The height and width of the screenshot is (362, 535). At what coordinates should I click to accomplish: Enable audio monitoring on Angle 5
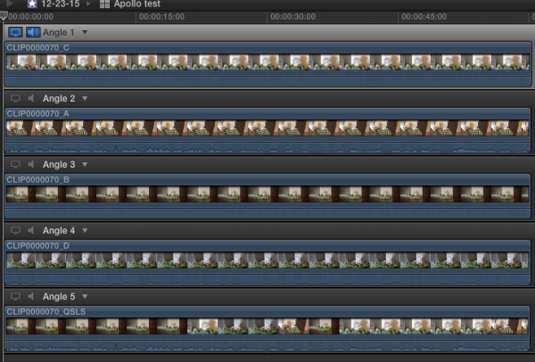tap(31, 296)
